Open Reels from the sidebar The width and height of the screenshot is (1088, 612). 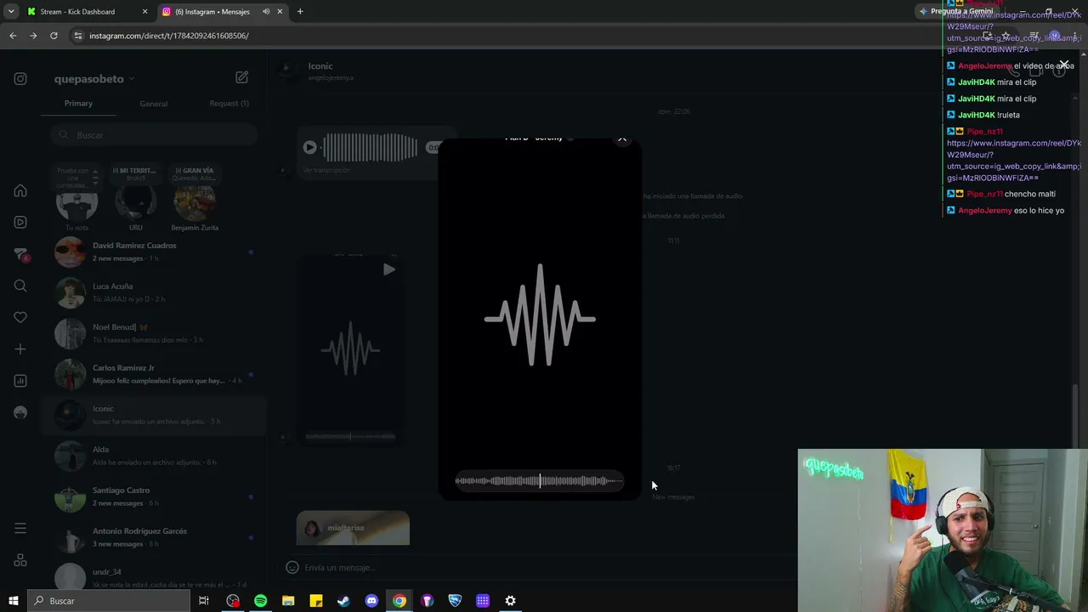pos(20,223)
